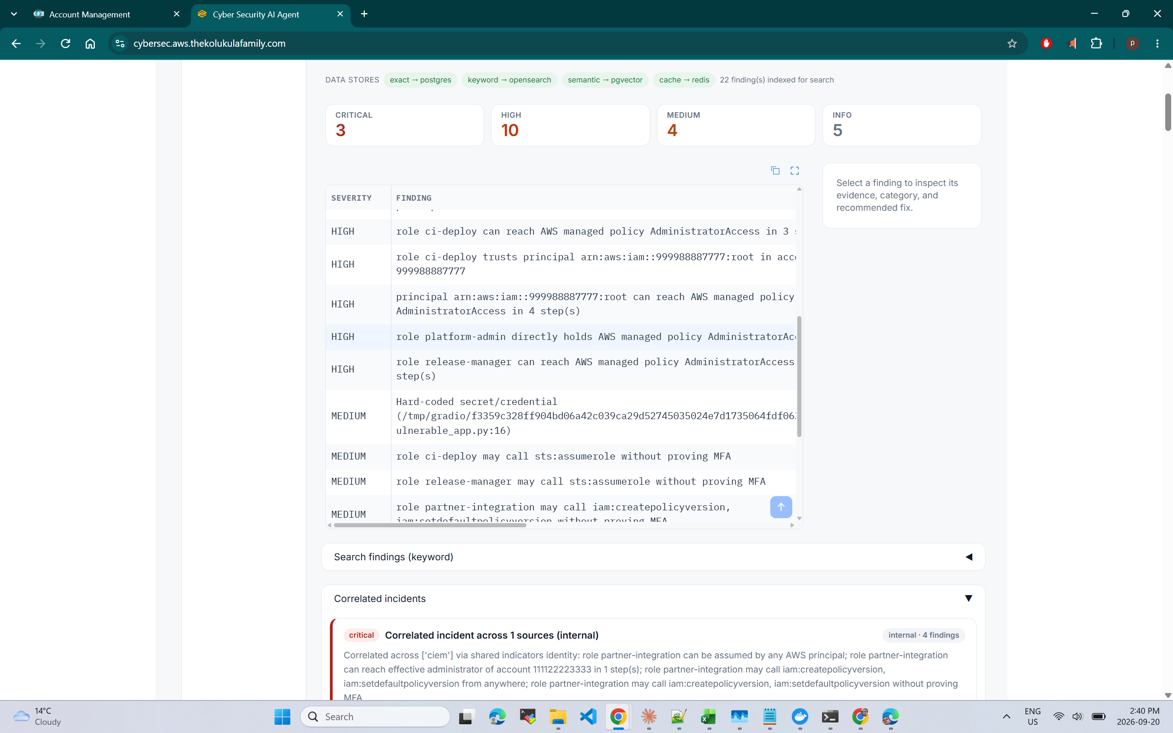Bookmark this page with the star icon

point(1012,44)
